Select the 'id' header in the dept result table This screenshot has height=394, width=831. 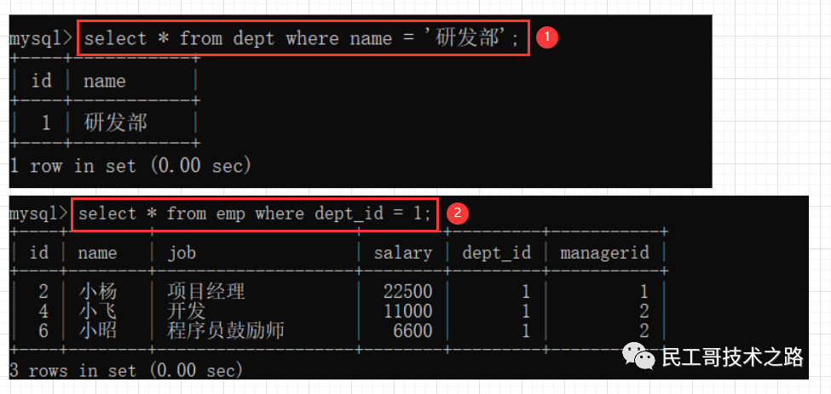pyautogui.click(x=42, y=81)
